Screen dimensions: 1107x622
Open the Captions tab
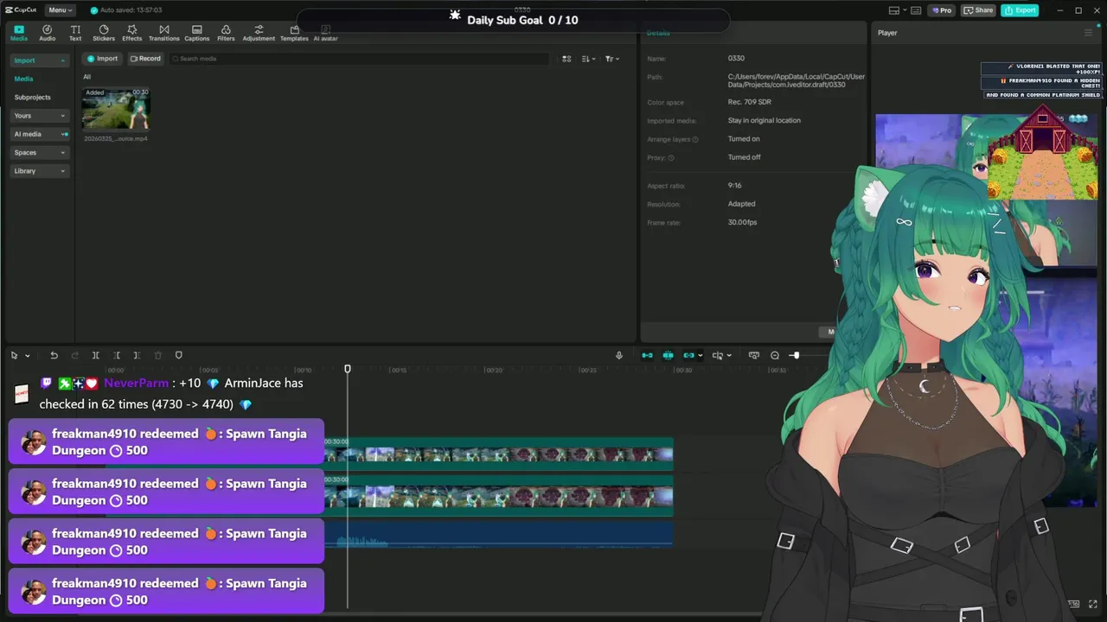(x=196, y=33)
